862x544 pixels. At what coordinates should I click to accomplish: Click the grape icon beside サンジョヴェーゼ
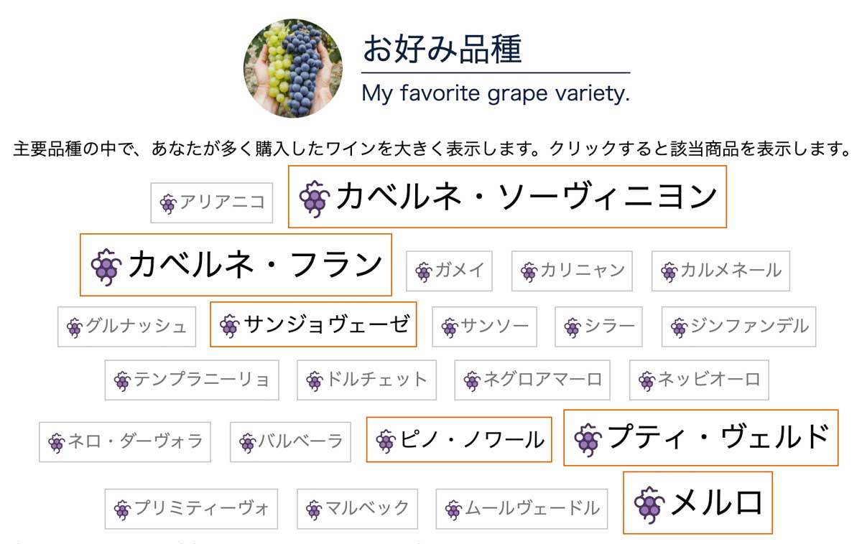230,326
